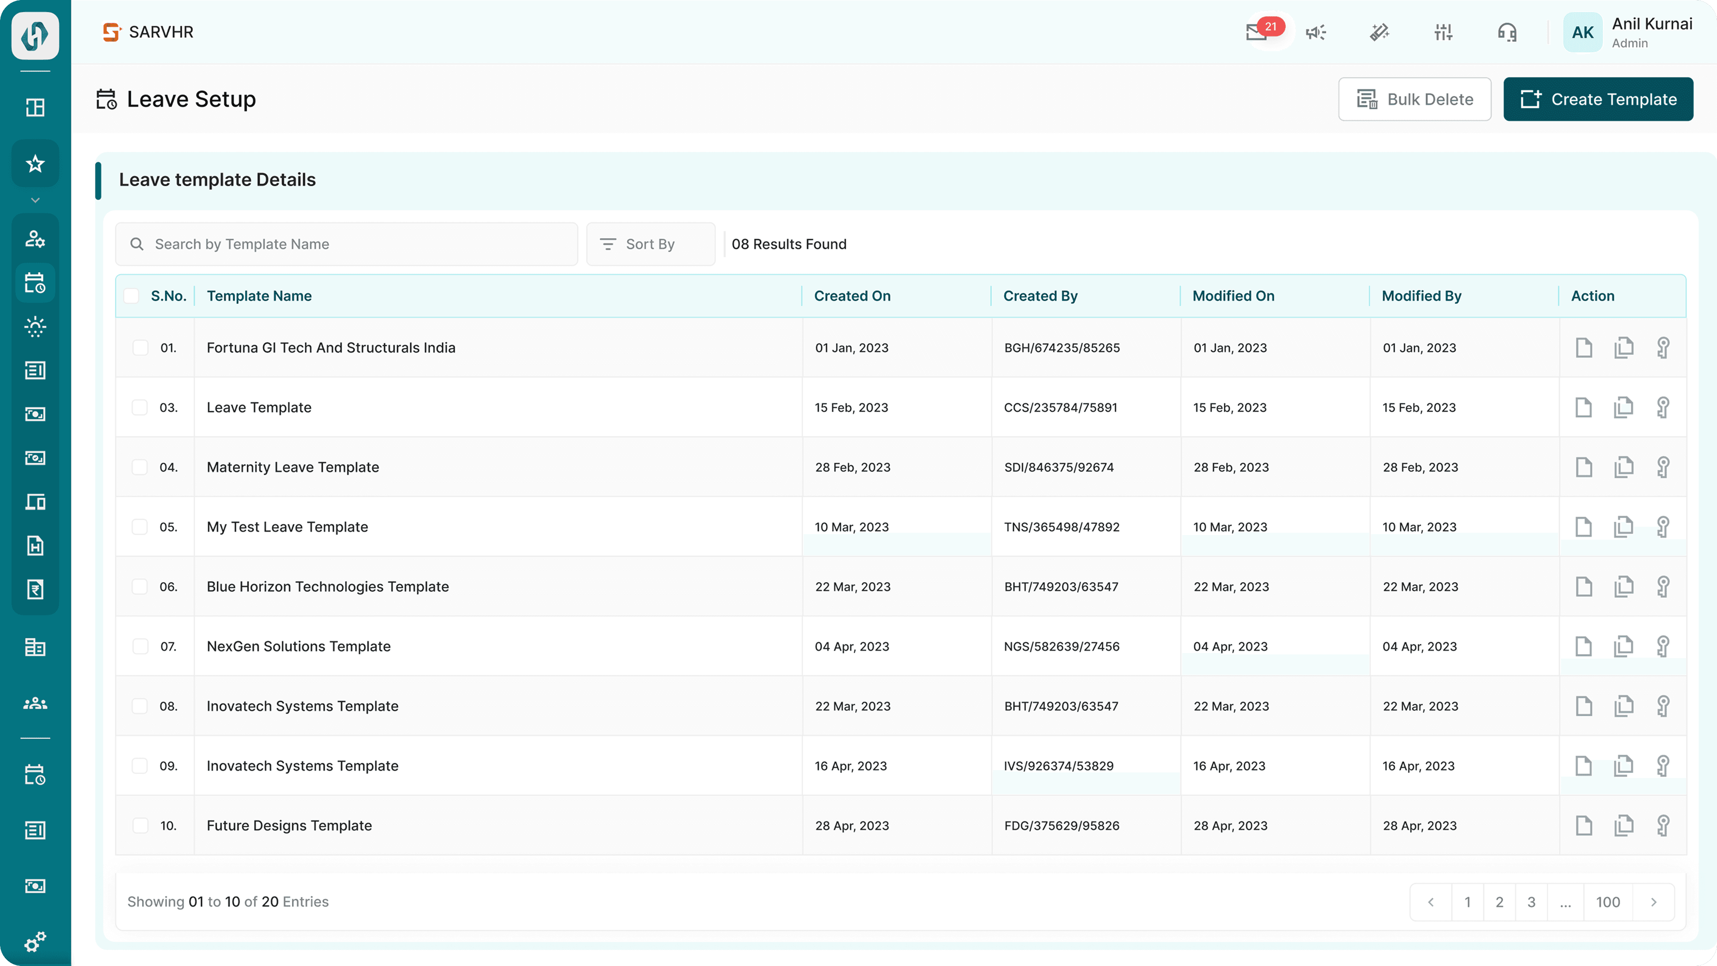
Task: Open document icon for Maternity Leave Template
Action: point(1584,467)
